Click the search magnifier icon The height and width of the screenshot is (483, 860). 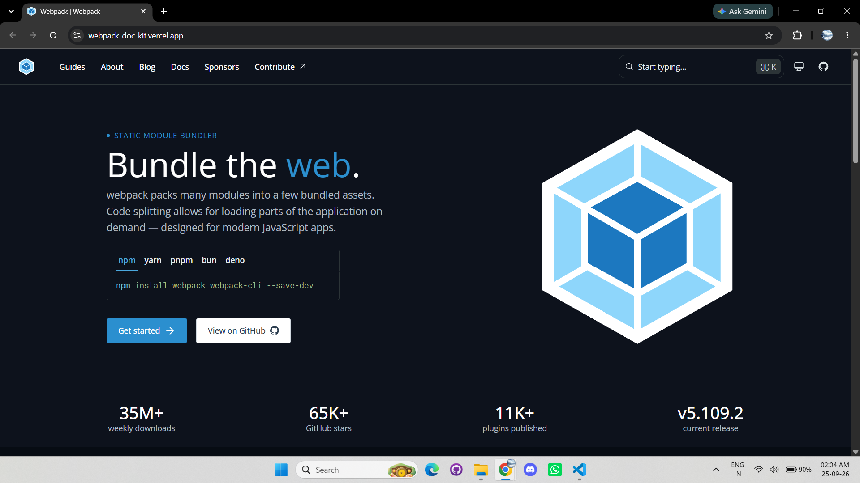point(629,67)
